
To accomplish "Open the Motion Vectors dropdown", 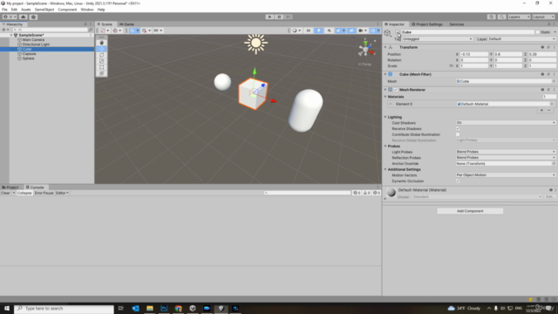I will (506, 175).
